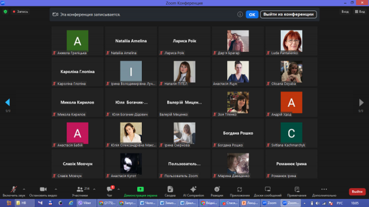The image size is (369, 207).
Task: Click the green encryption shield icon
Action: [x=5, y=11]
